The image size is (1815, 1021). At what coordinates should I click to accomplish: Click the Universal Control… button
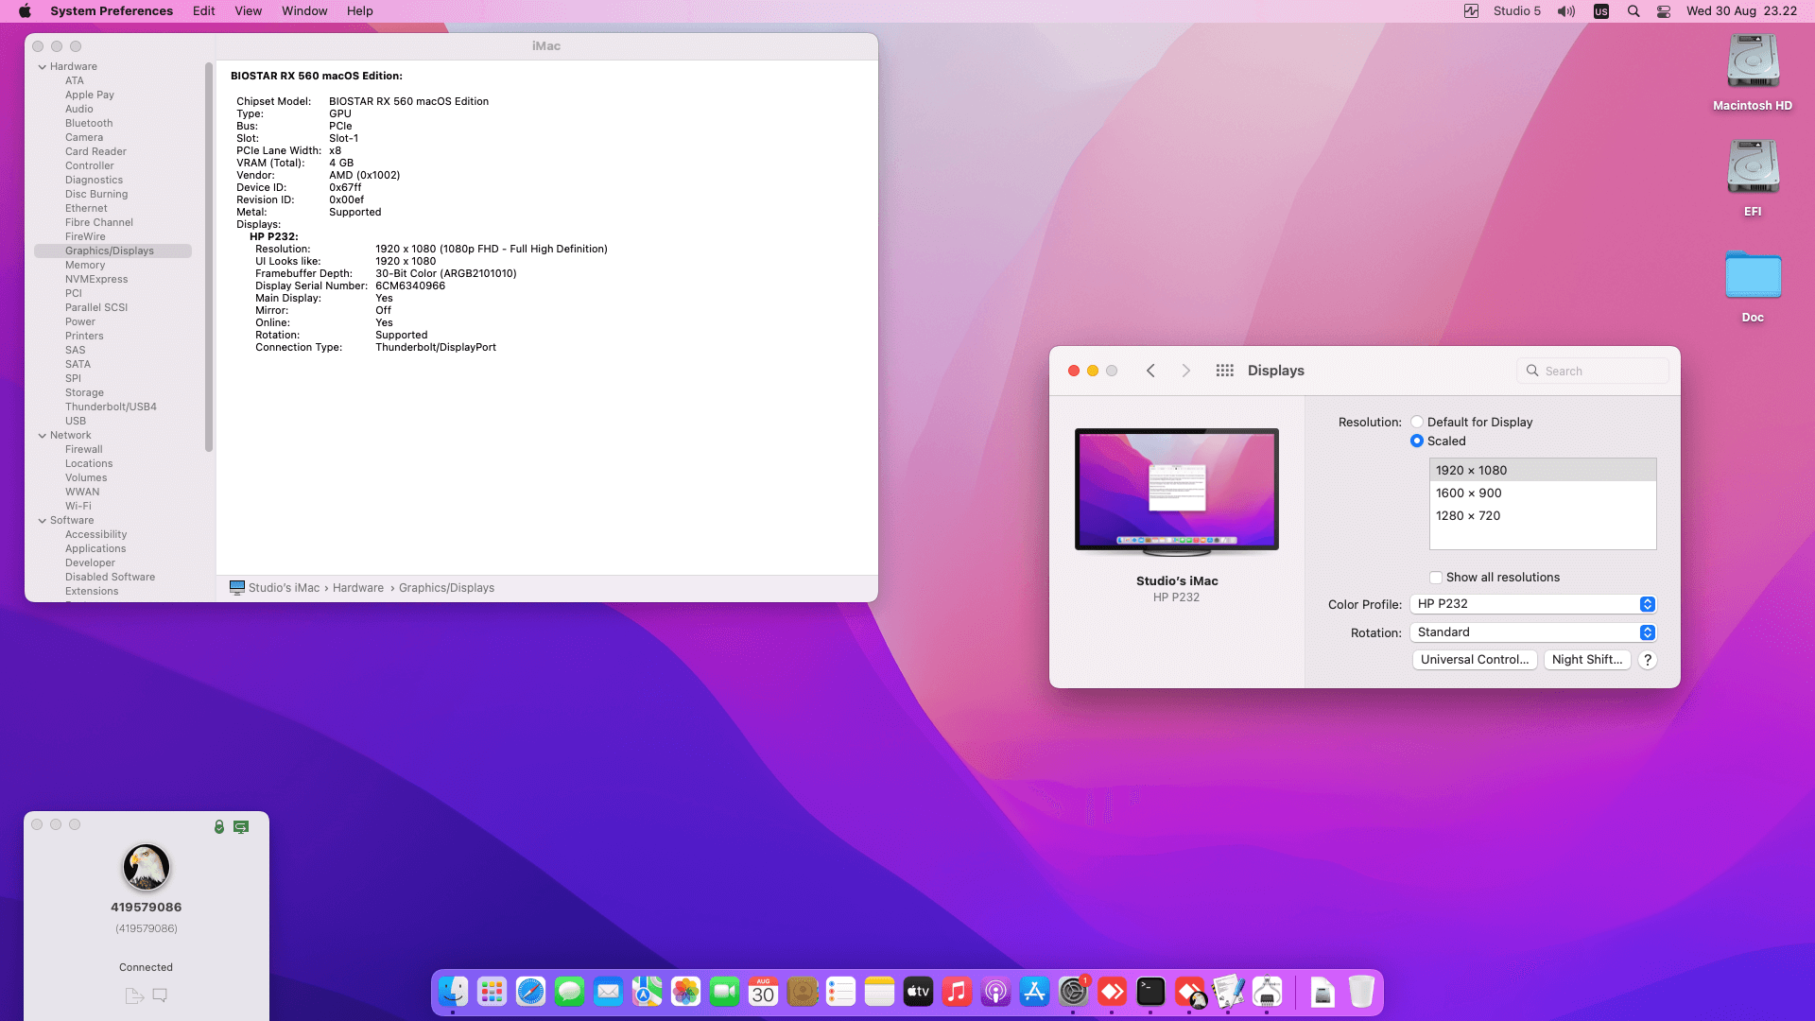click(x=1475, y=660)
